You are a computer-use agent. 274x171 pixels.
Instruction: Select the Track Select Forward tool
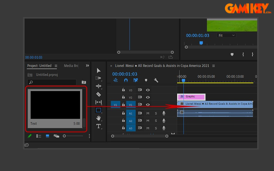click(x=98, y=78)
